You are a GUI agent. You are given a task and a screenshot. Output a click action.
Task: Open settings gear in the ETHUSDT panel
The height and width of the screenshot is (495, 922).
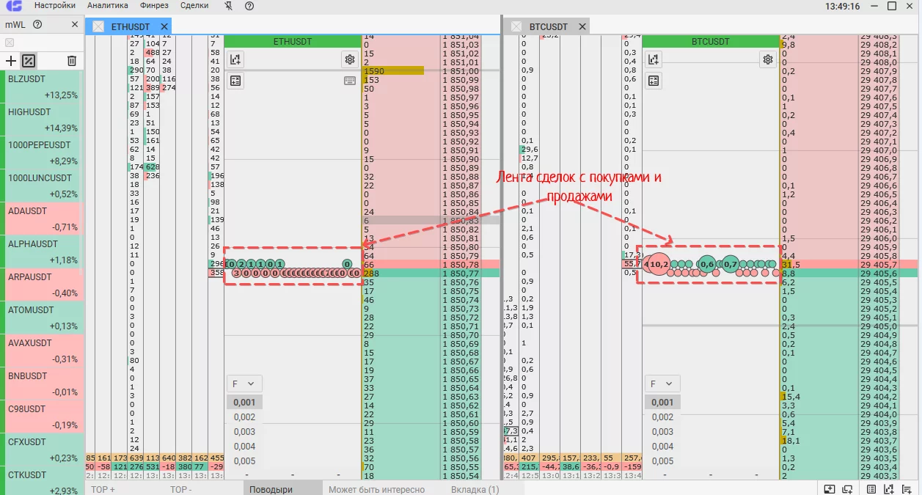tap(350, 59)
